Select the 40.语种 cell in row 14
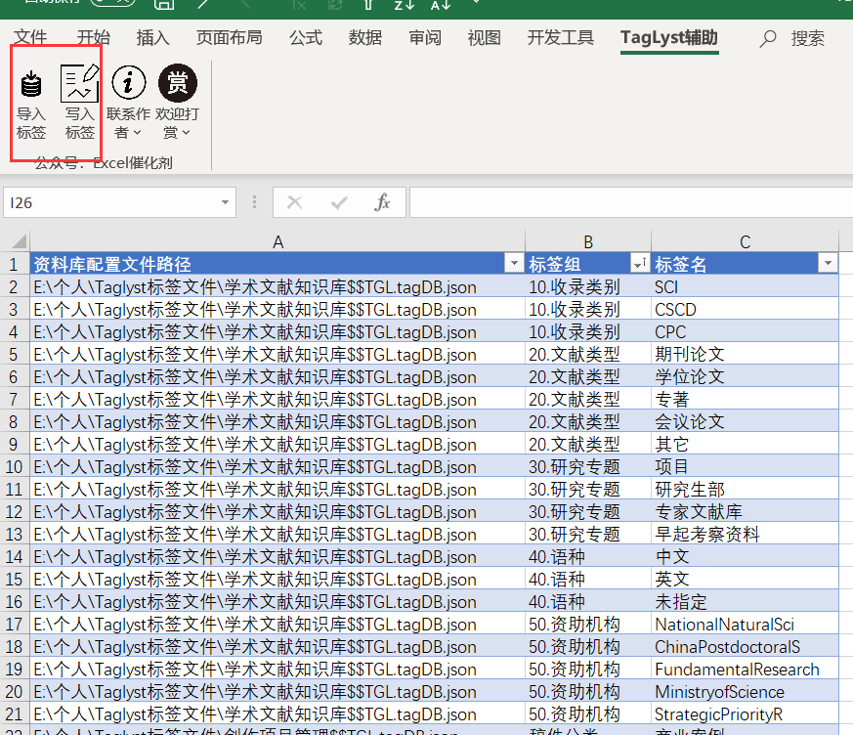853x735 pixels. (x=588, y=556)
